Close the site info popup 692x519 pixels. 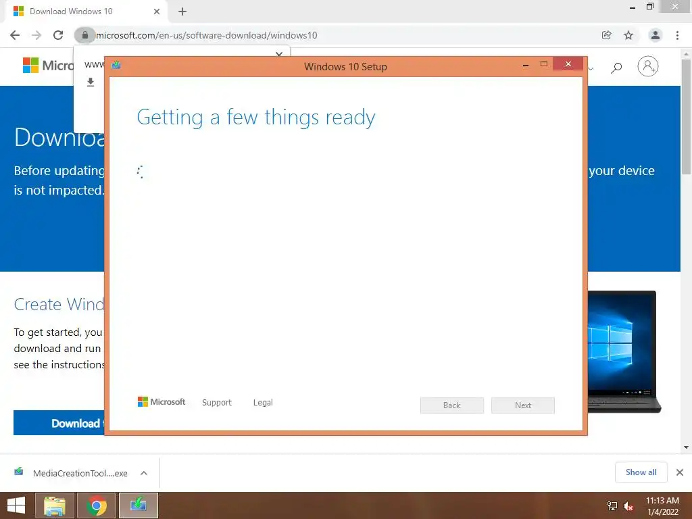(x=279, y=53)
